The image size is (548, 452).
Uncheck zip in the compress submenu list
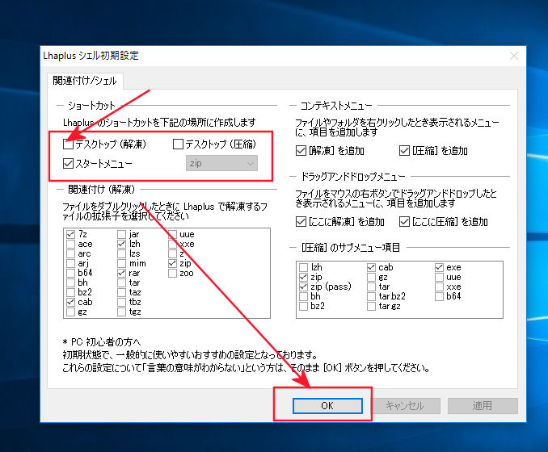pos(303,277)
